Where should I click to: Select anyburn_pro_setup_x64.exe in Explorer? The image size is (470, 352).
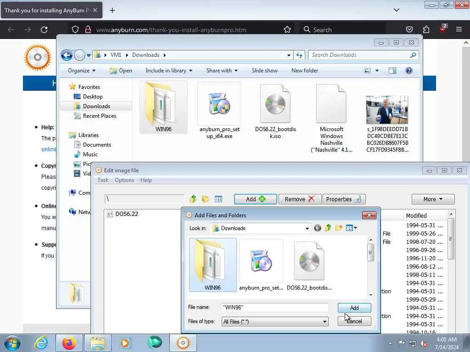click(219, 111)
